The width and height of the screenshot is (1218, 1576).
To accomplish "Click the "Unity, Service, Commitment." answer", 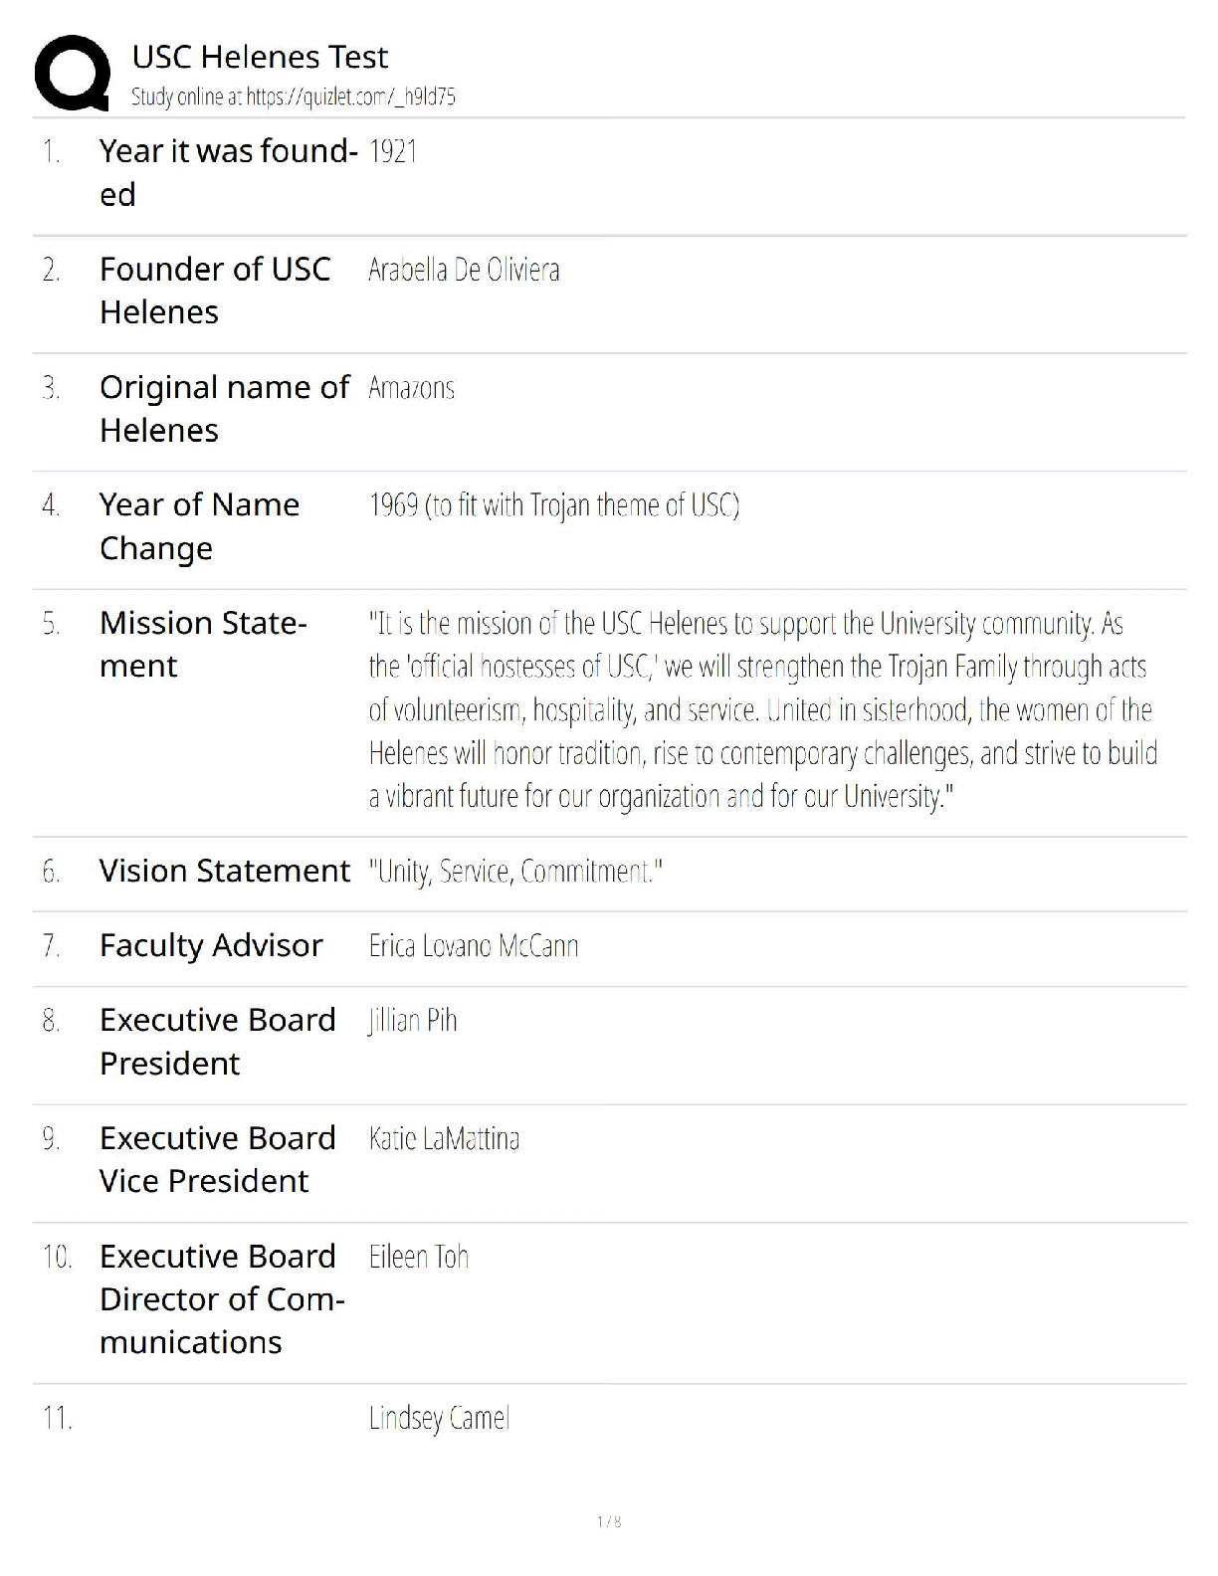I will coord(515,872).
